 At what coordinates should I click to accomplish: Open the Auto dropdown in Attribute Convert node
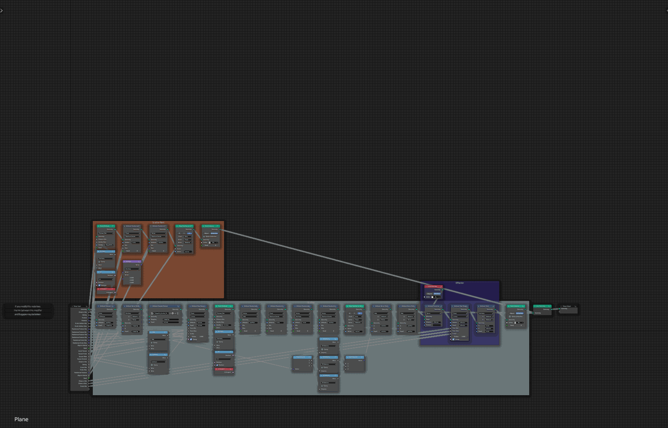(106, 313)
